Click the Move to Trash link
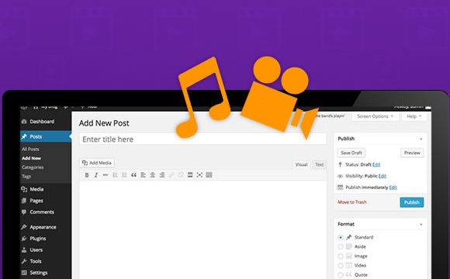450x279 pixels. (351, 202)
